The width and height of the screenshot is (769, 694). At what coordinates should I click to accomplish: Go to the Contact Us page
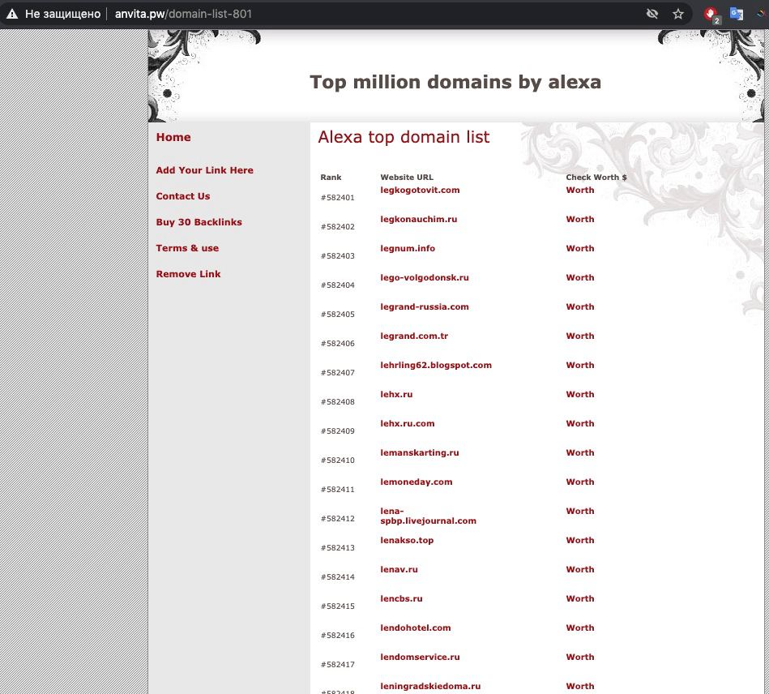(x=183, y=196)
